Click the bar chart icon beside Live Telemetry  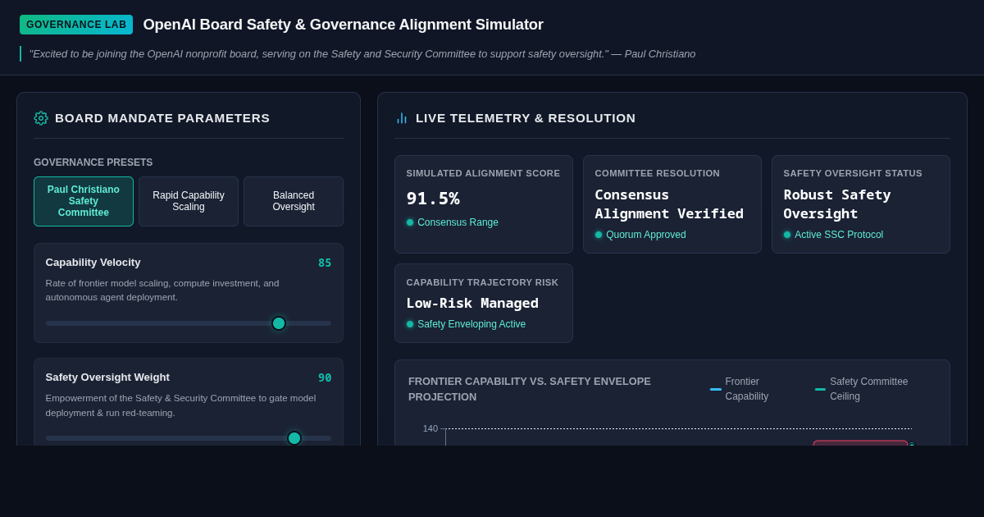click(402, 118)
